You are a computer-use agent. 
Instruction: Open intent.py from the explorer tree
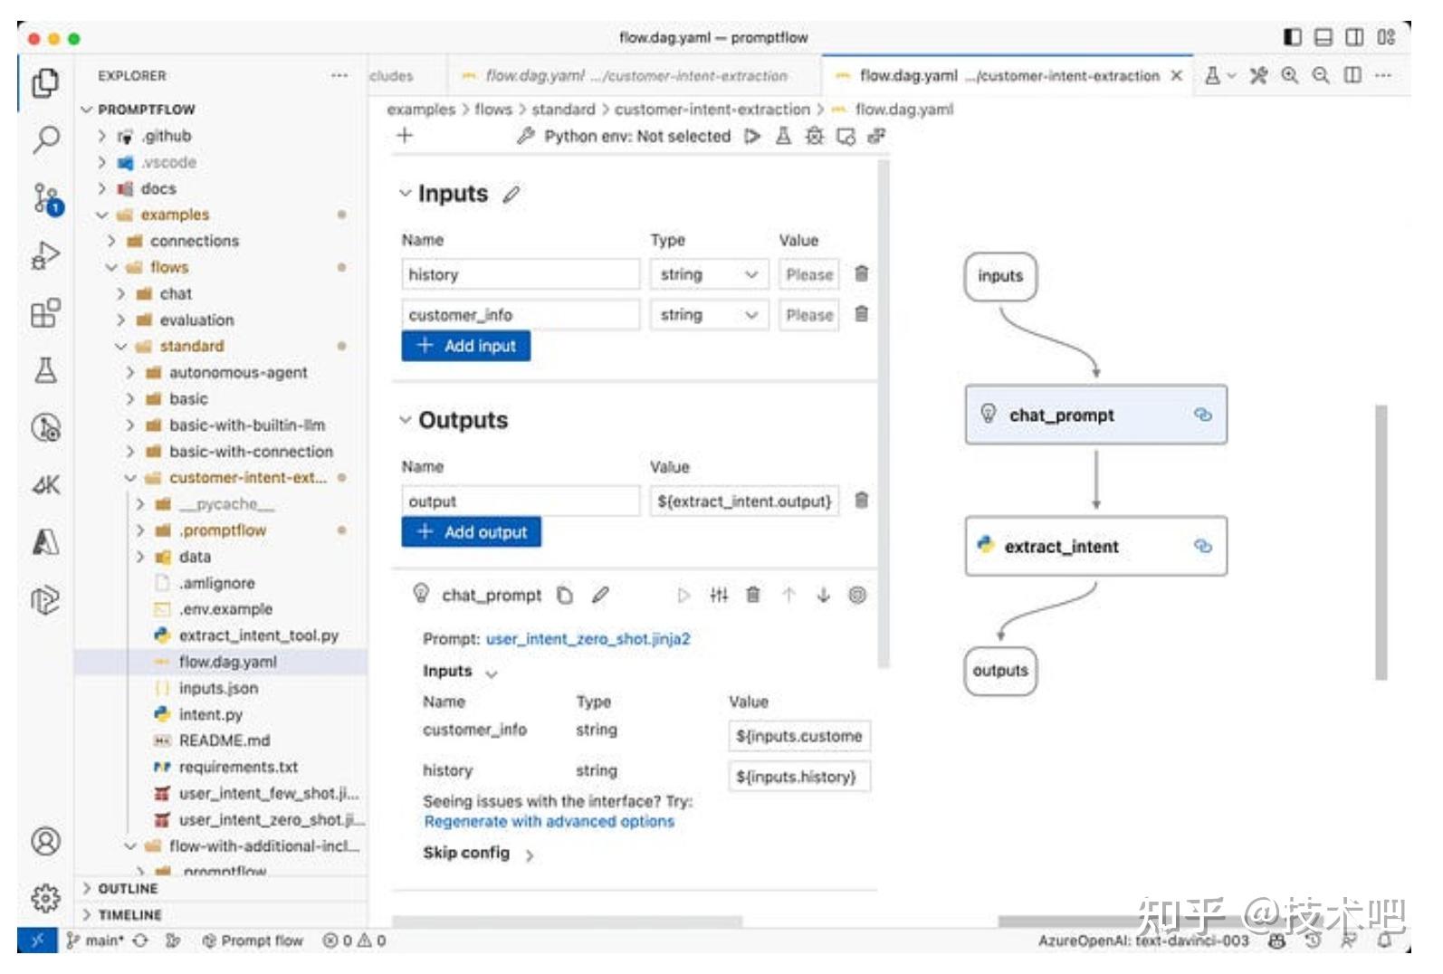pos(210,714)
